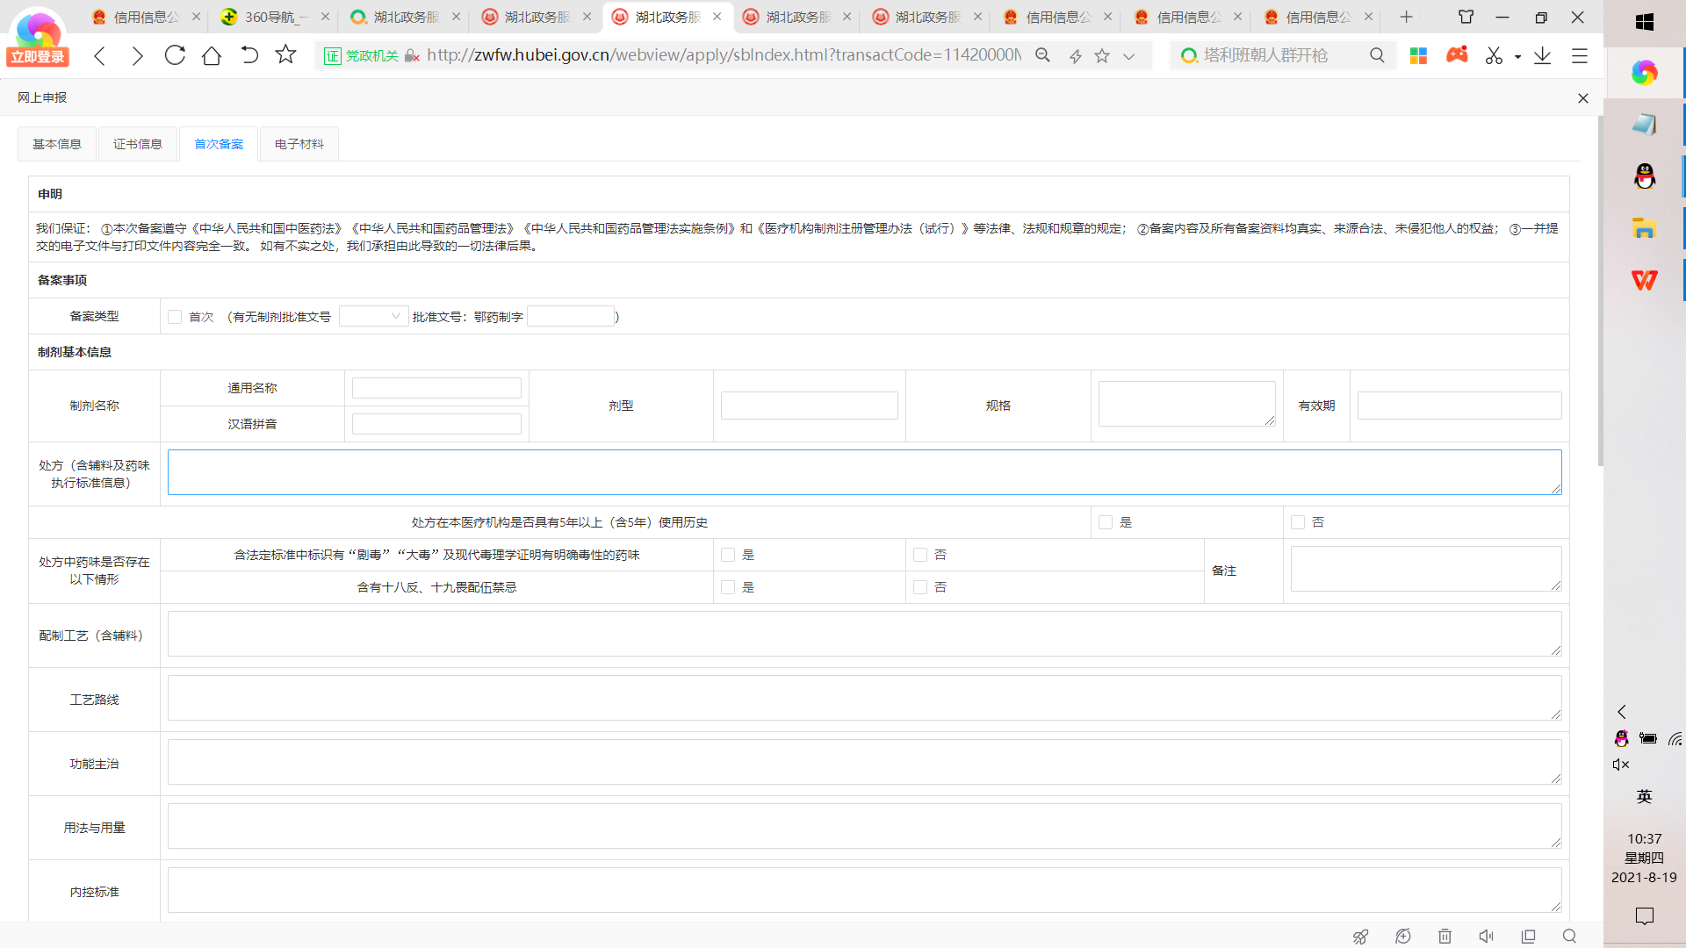Switch to the 基本信息 tab
Screen dimensions: 1686x948
(57, 144)
